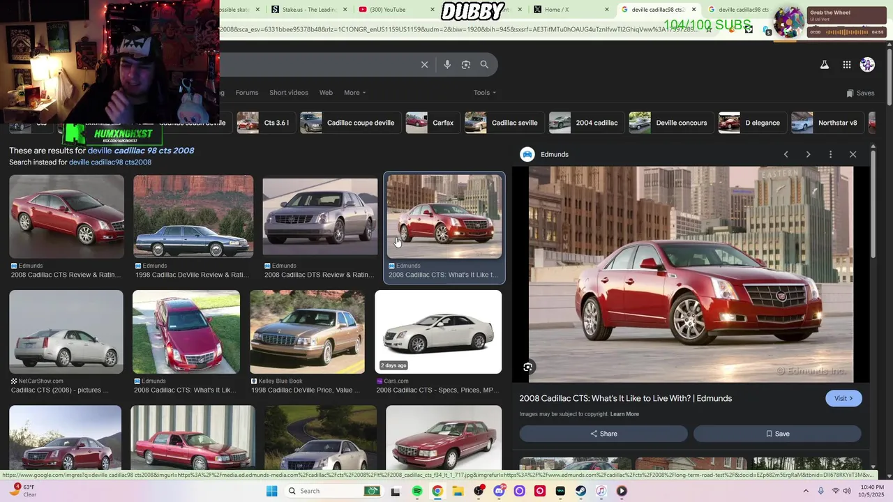
Task: Open Cars.com 2008 Cadillac CTS Specs thumbnail
Action: pos(438,332)
